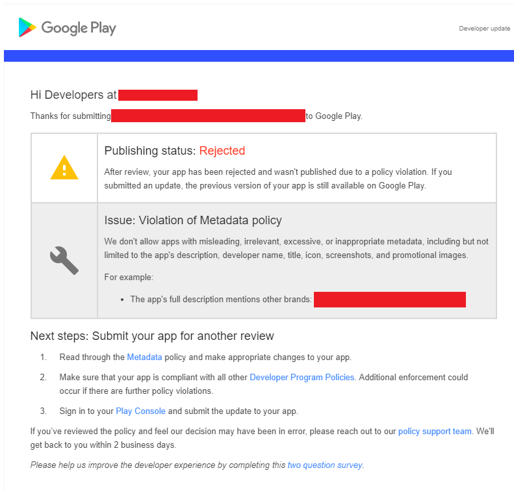Click the 'Hi Developers at' greeting

(x=73, y=95)
